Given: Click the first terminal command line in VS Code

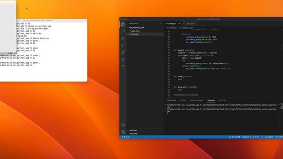Looking at the screenshot, I should [222, 105].
